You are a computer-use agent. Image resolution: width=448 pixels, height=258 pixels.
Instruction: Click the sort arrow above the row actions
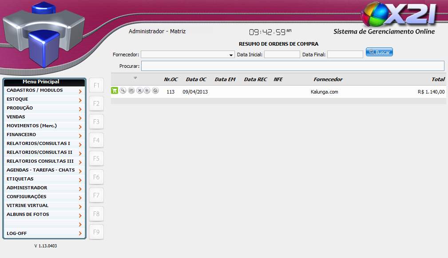[x=135, y=78]
